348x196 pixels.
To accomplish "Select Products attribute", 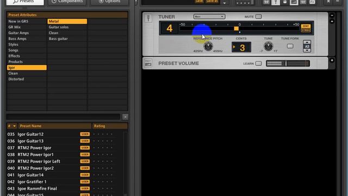I will [27, 62].
